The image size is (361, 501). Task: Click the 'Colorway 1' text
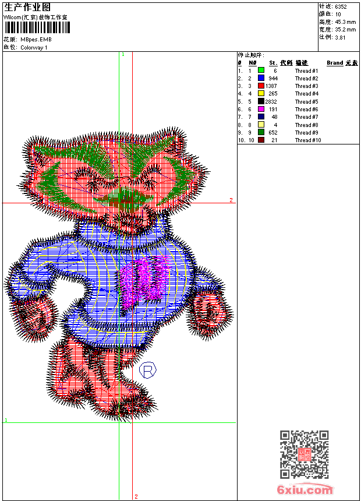coord(34,48)
